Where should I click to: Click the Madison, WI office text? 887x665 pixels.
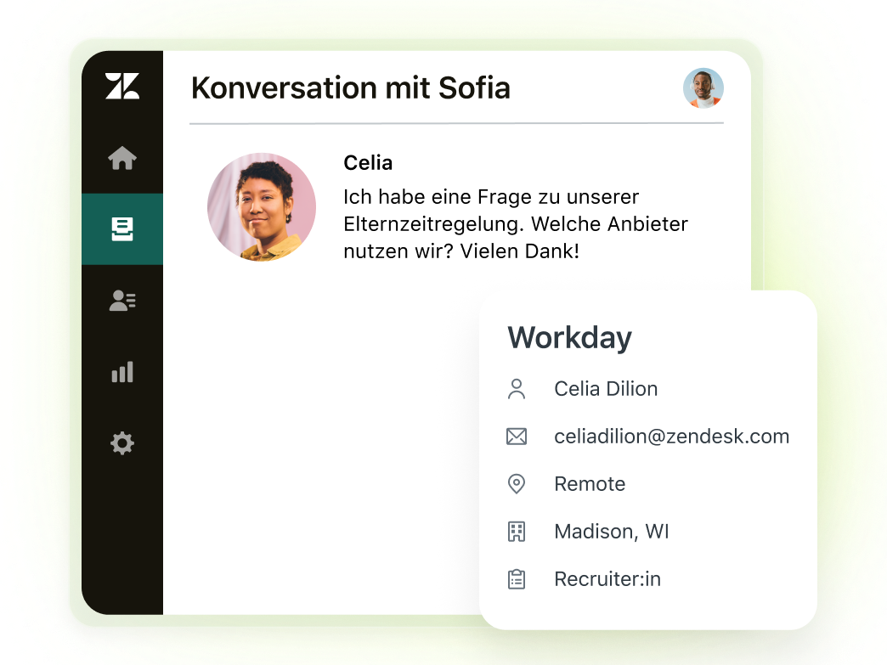click(612, 532)
